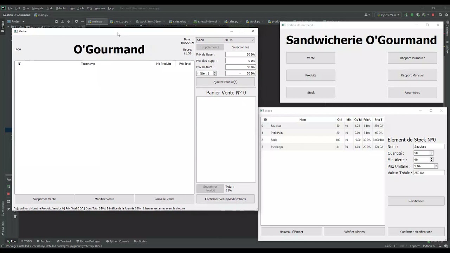Open the PyQt5 main run configuration dropdown
Viewport: 450px width, 253px height.
pos(388,15)
